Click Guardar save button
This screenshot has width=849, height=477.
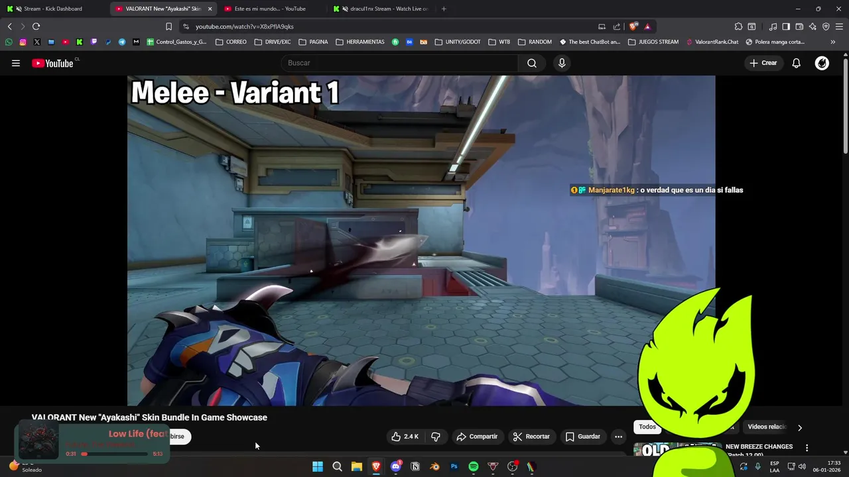pos(582,437)
